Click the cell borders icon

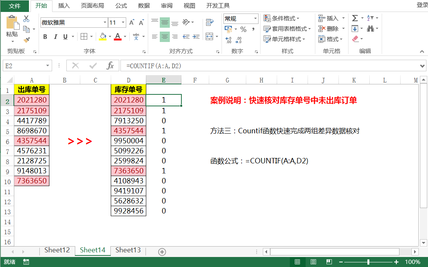pos(84,37)
